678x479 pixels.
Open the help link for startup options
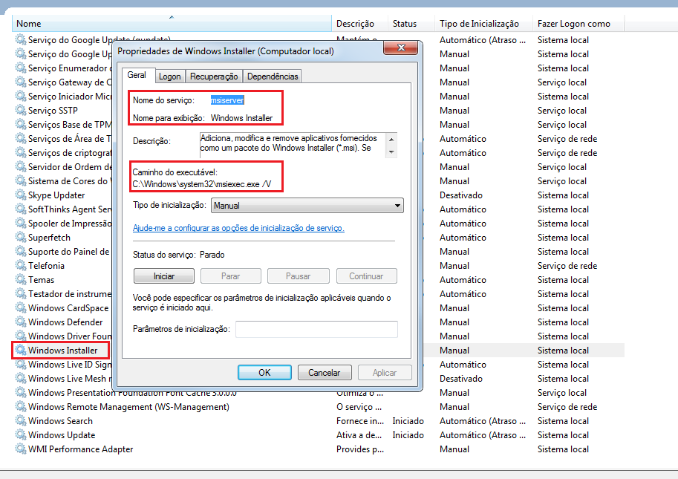tap(238, 228)
